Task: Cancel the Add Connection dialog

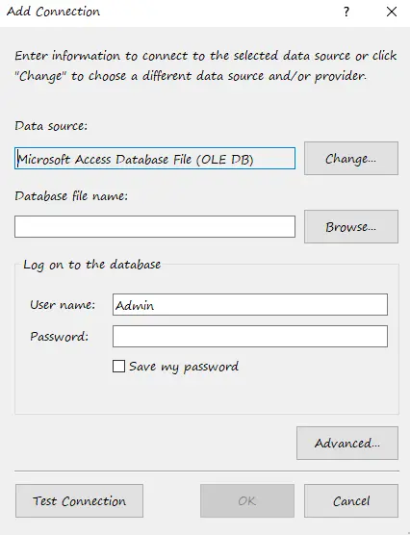Action: [x=351, y=501]
